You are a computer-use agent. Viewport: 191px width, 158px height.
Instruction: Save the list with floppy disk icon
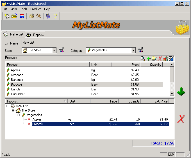pos(22,16)
